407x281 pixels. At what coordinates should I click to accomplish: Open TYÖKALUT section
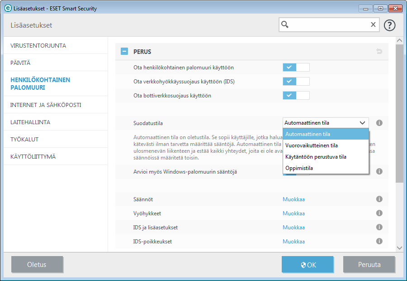56,139
